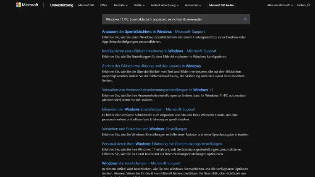This screenshot has width=315, height=177.
Task: Click description about Anwesenheitseinstellungen ändern
Action: pos(174,98)
